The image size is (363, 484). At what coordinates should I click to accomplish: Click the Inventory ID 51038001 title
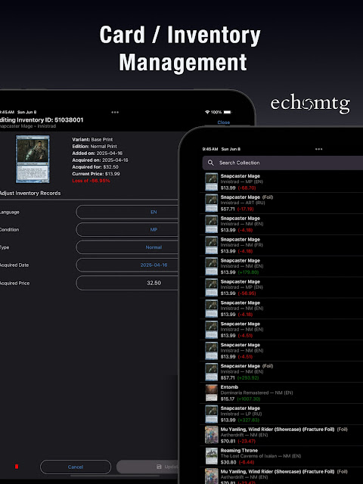[x=42, y=119]
